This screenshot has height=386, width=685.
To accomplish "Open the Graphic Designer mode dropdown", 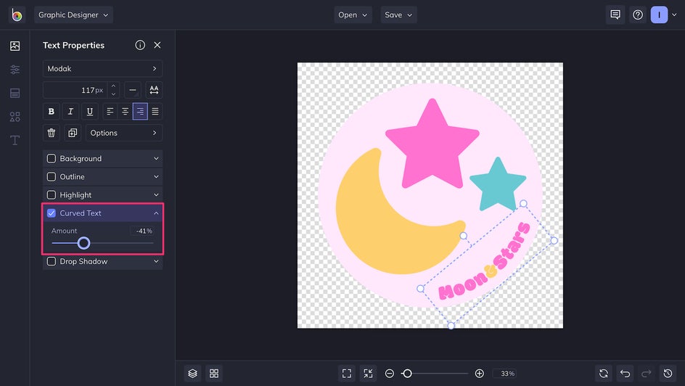I will [x=73, y=15].
